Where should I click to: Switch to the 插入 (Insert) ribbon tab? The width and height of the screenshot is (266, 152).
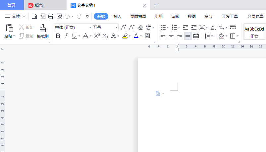click(x=118, y=16)
